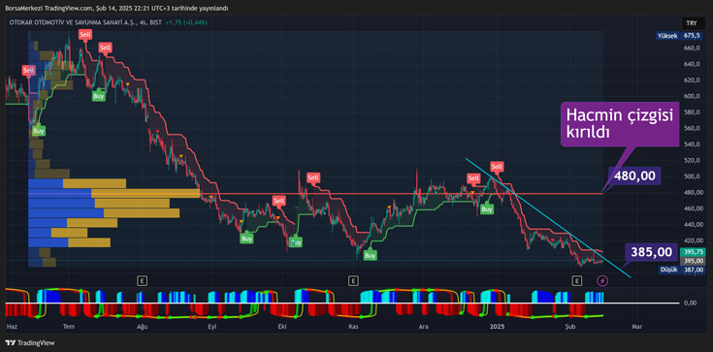Viewport: 713px width, 352px height.
Task: Click the purple lightning bolt icon
Action: tap(603, 281)
